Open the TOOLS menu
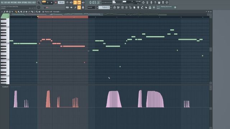230x129 pixels. click(x=29, y=3)
